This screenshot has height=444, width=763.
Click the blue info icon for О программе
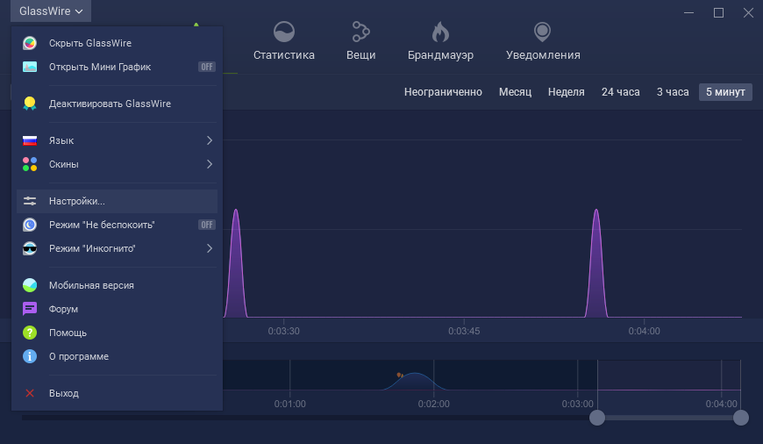click(30, 356)
